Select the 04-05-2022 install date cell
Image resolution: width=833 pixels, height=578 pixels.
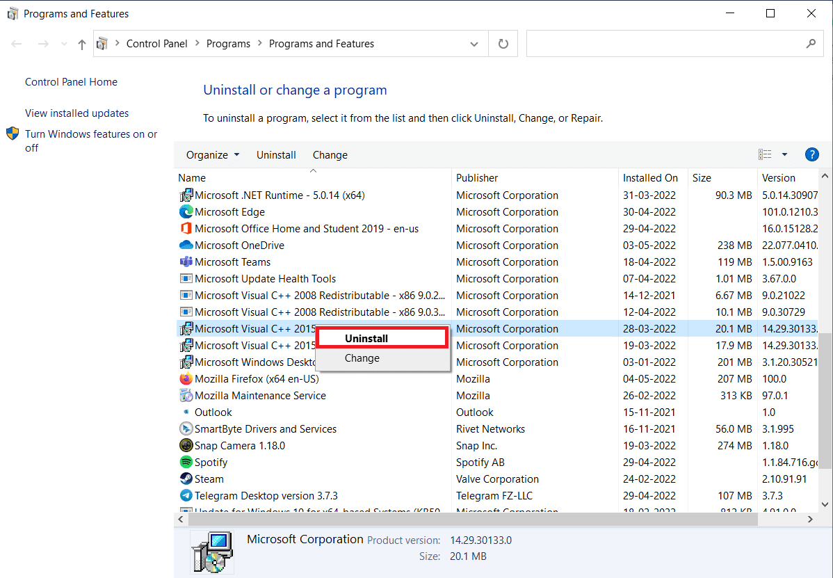649,379
